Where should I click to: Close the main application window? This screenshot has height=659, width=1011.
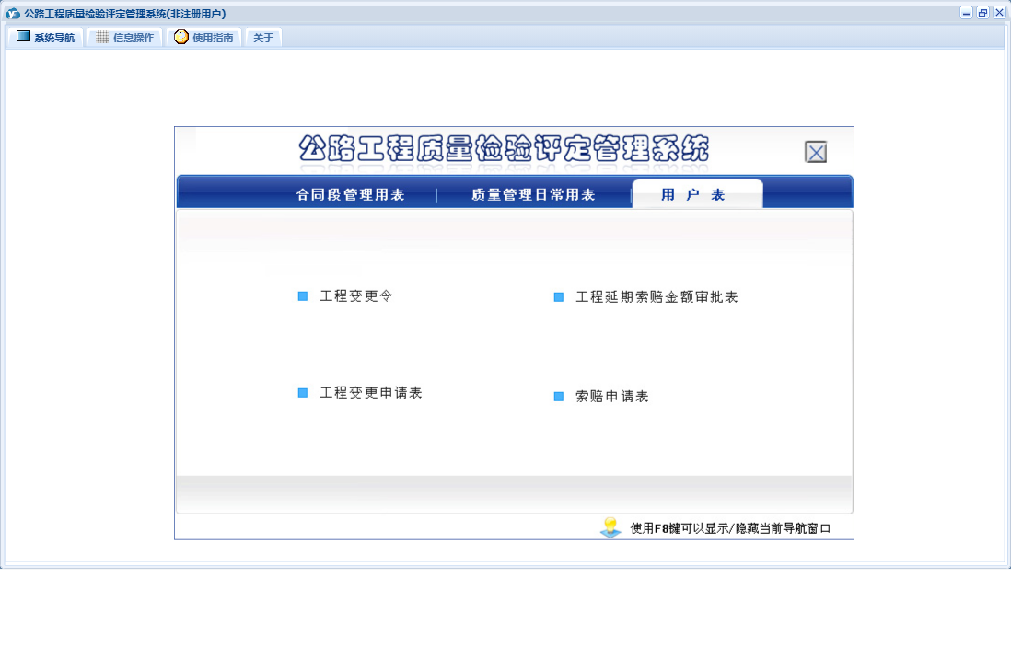point(999,13)
